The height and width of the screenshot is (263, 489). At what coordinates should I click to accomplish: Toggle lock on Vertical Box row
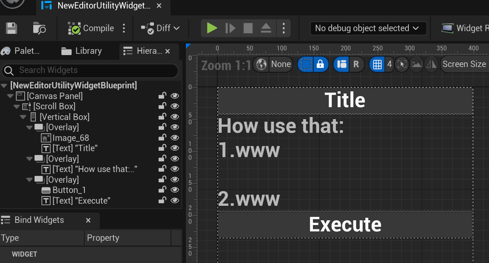[x=162, y=117]
